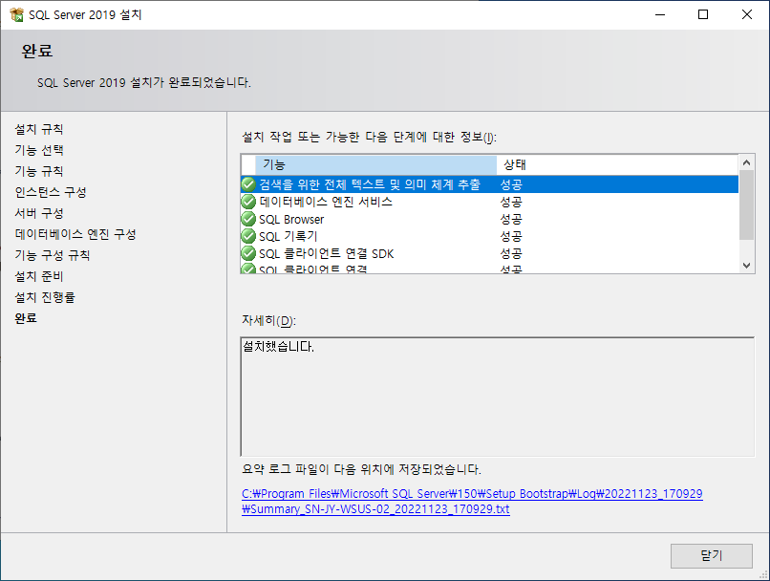This screenshot has width=770, height=581.
Task: Click the 설치 준비 step
Action: [39, 276]
